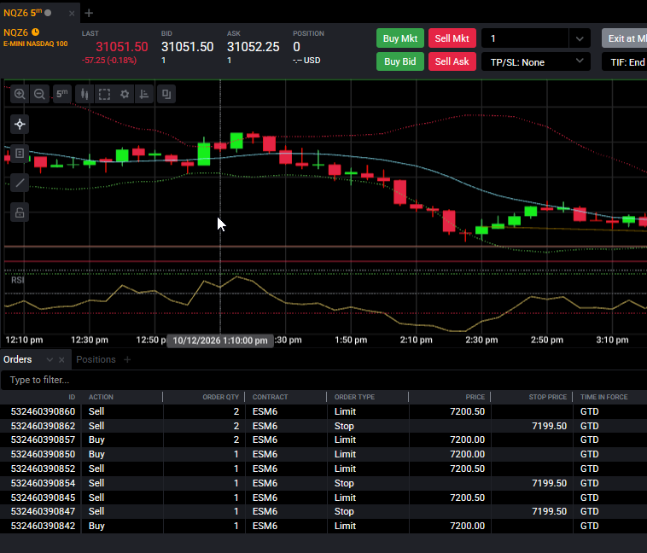
Task: Sort by ACTION column header
Action: point(101,397)
